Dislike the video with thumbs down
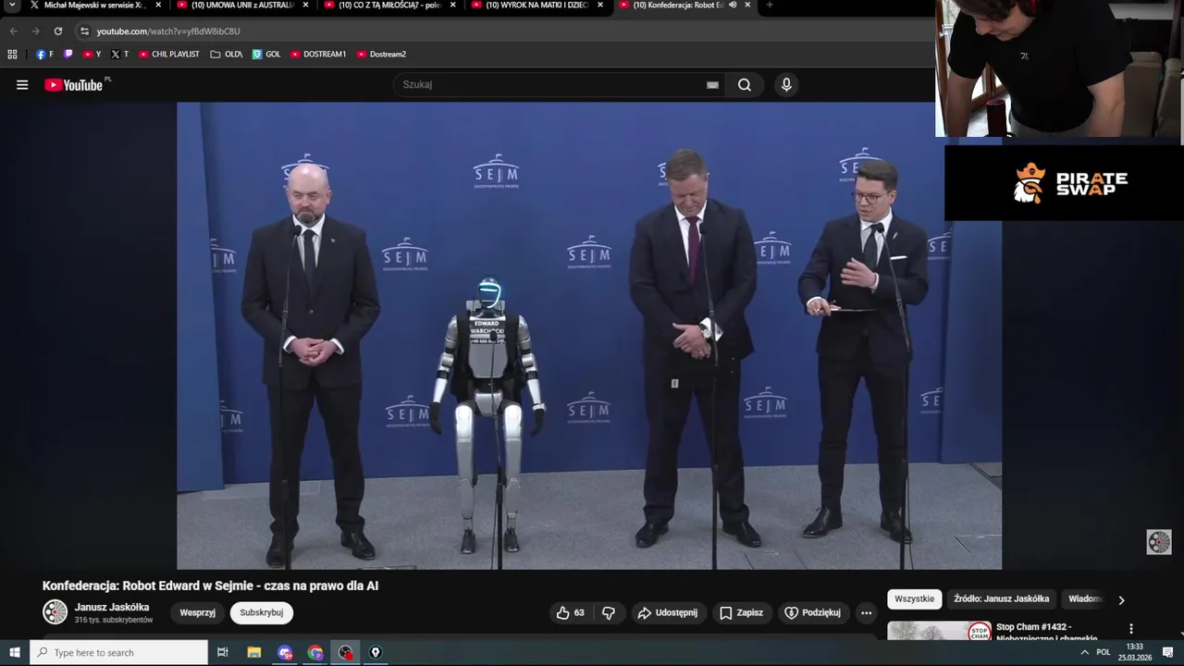Viewport: 1184px width, 666px height. pos(609,612)
